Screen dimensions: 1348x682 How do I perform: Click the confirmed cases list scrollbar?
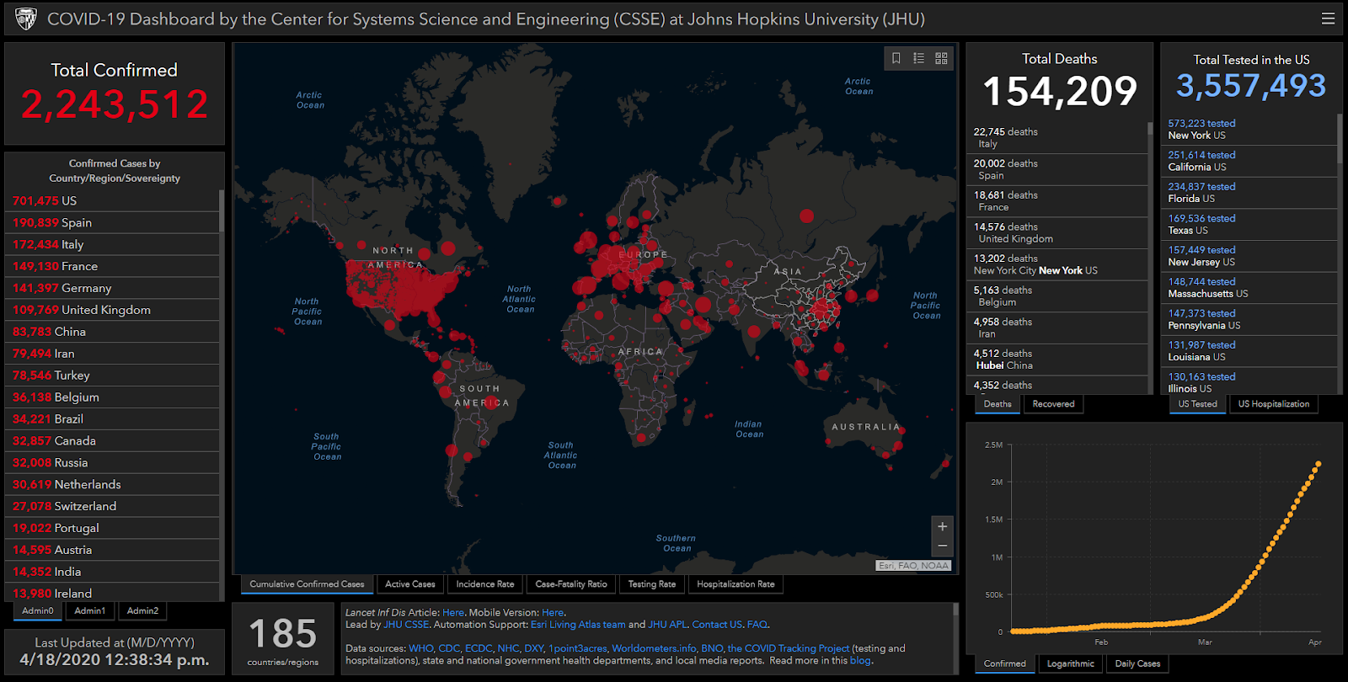[x=222, y=210]
